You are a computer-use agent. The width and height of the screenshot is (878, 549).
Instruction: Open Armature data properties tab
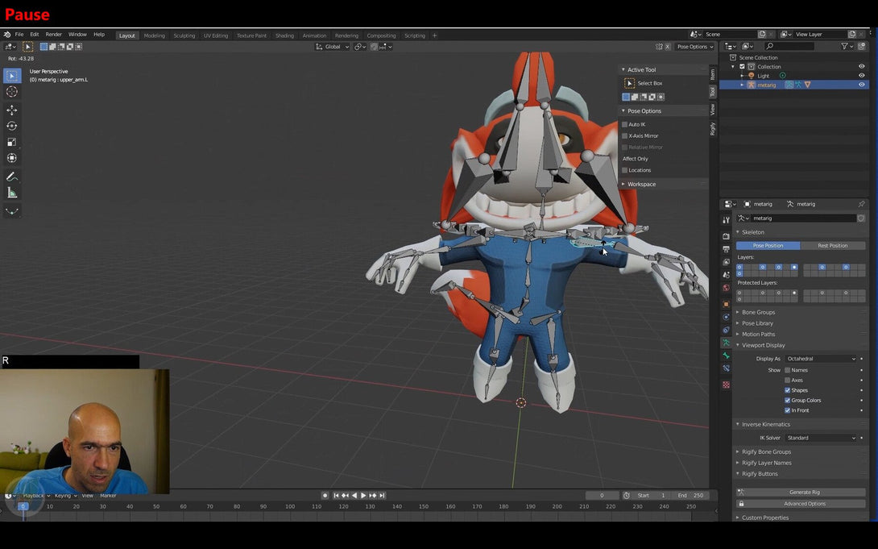pyautogui.click(x=727, y=343)
